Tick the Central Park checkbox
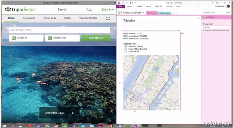The image size is (233, 128). [x=126, y=51]
